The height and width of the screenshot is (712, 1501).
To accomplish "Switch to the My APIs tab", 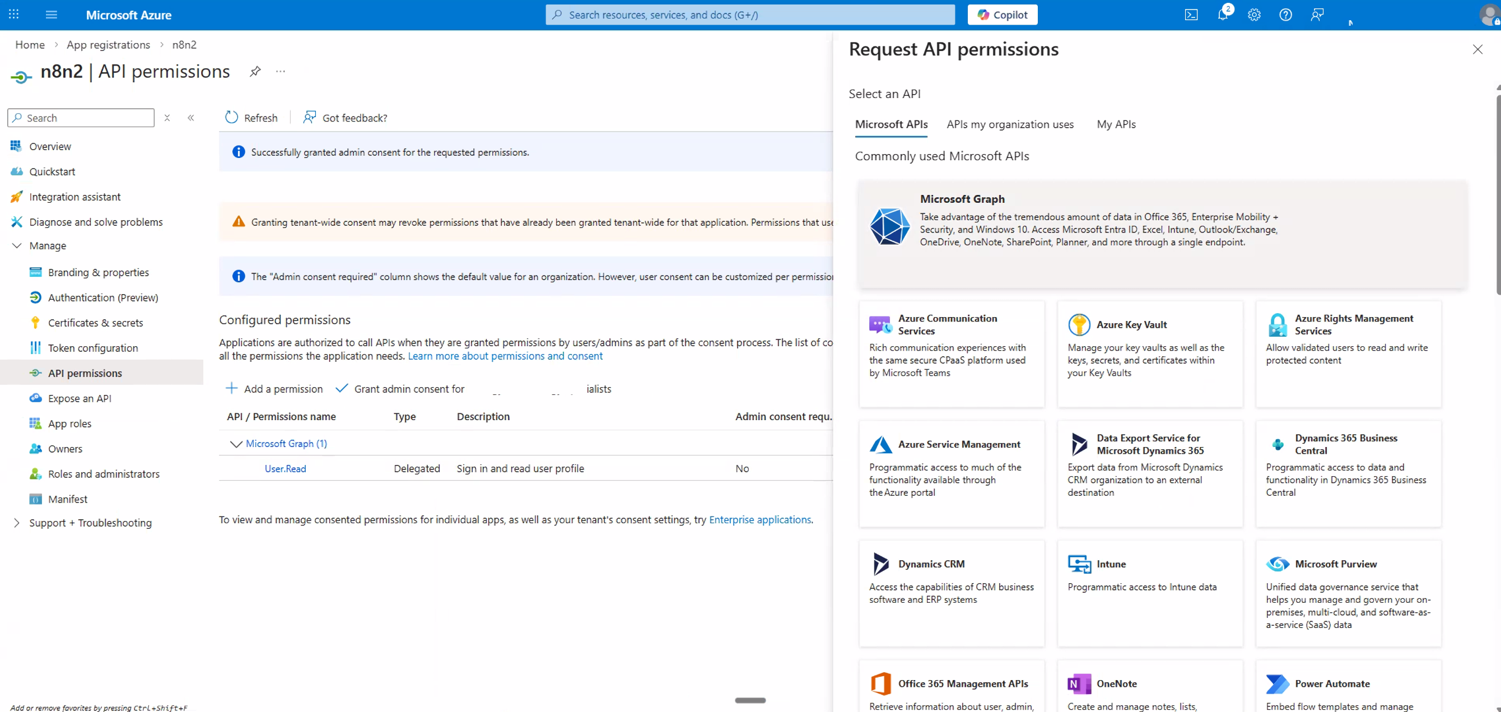I will (1116, 124).
